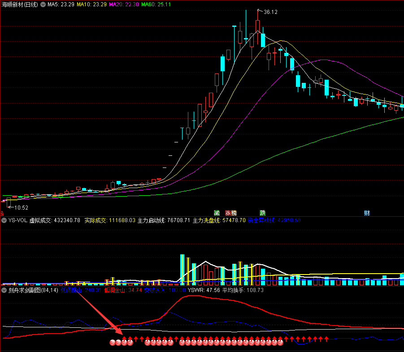Open the YS-VOL indicator dropdown arrow
Viewport: 404px width, 352px height.
pos(4,220)
